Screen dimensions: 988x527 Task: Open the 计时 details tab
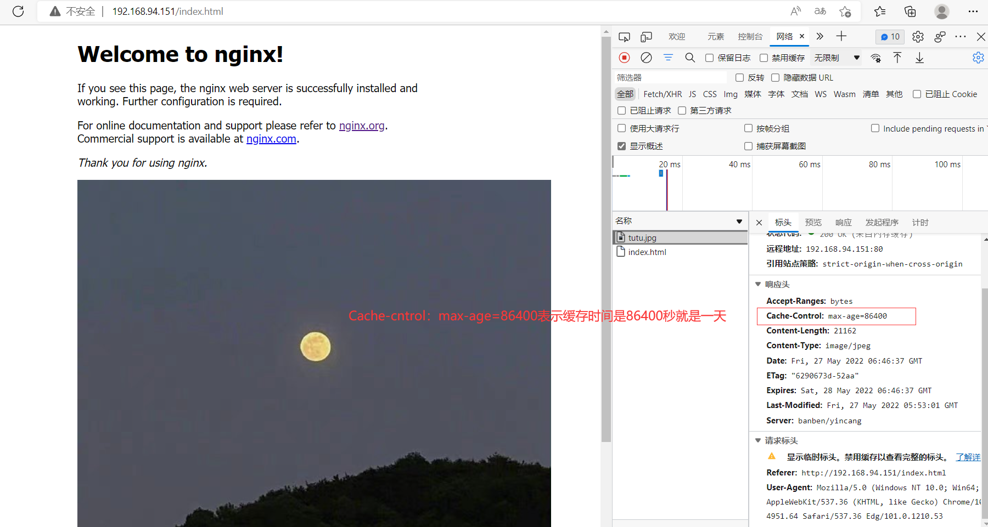tap(920, 222)
